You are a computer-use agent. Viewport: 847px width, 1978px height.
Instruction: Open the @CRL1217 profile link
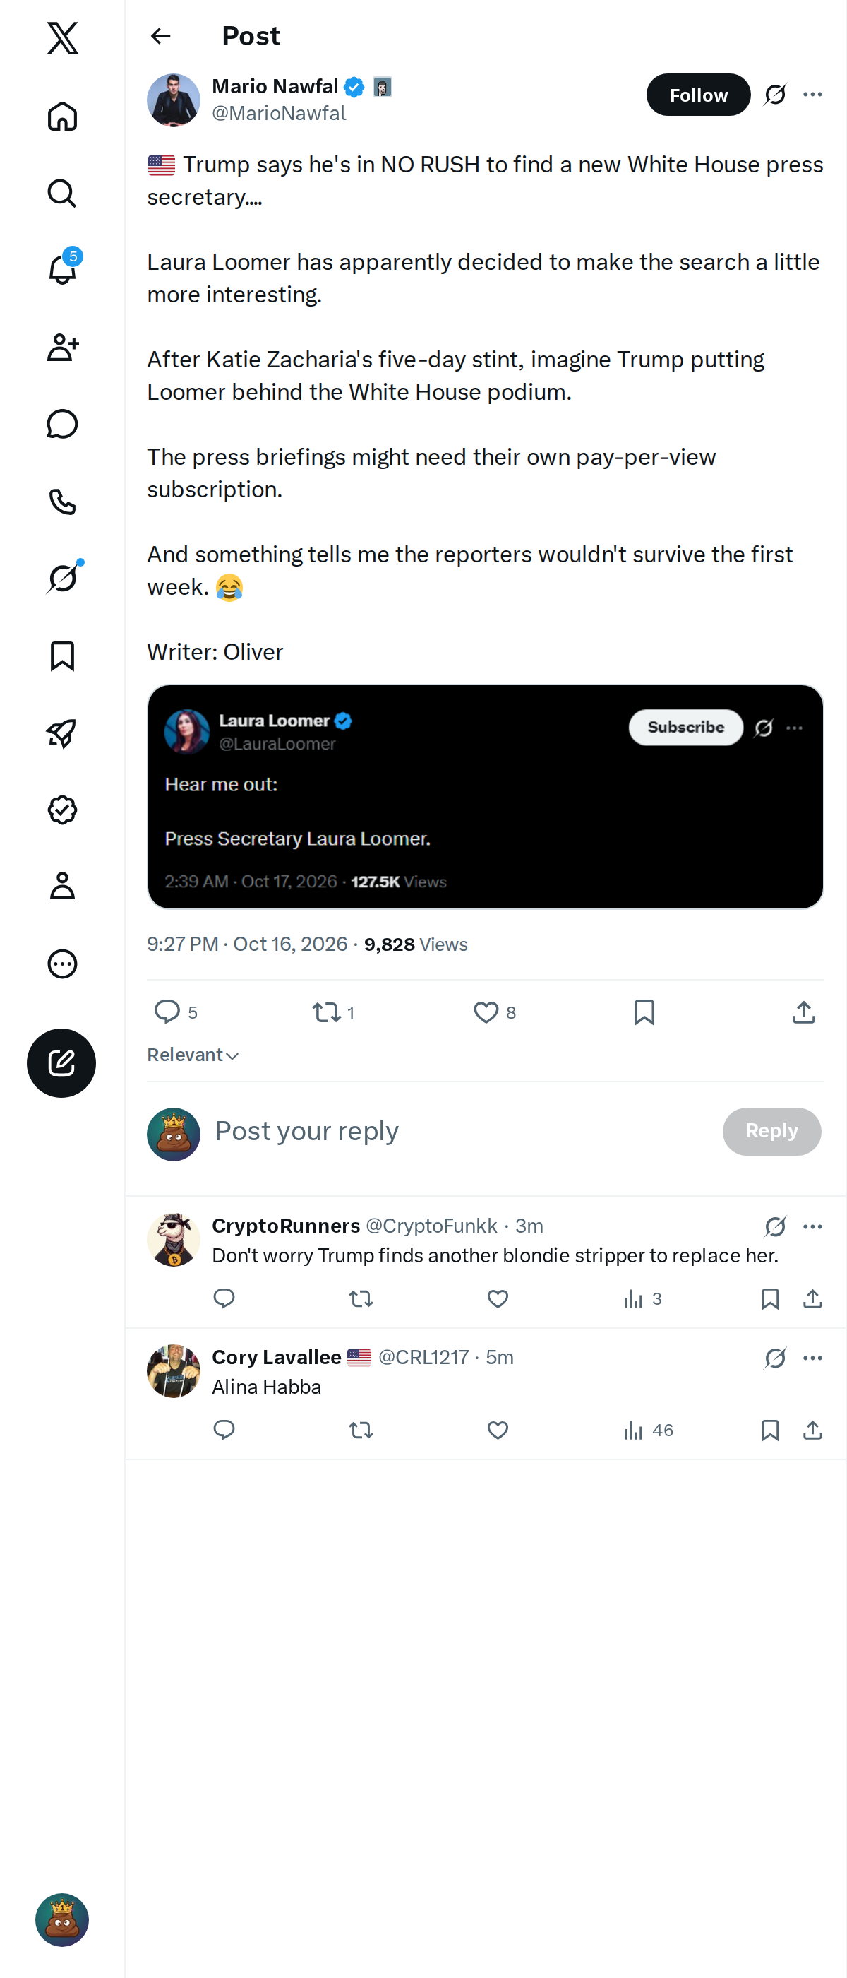423,1357
